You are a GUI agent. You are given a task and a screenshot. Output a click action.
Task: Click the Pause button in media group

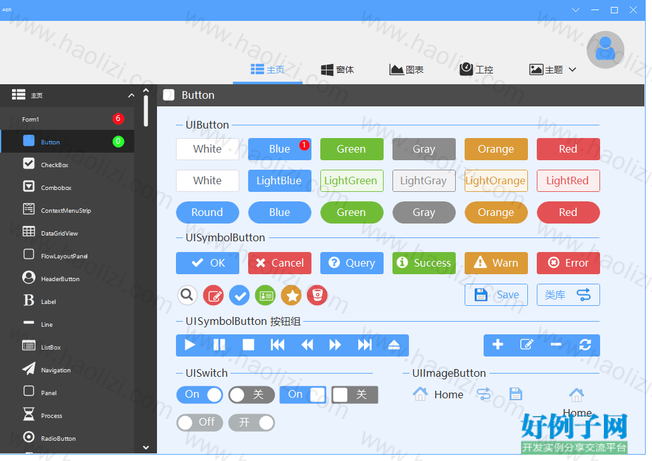pos(219,345)
